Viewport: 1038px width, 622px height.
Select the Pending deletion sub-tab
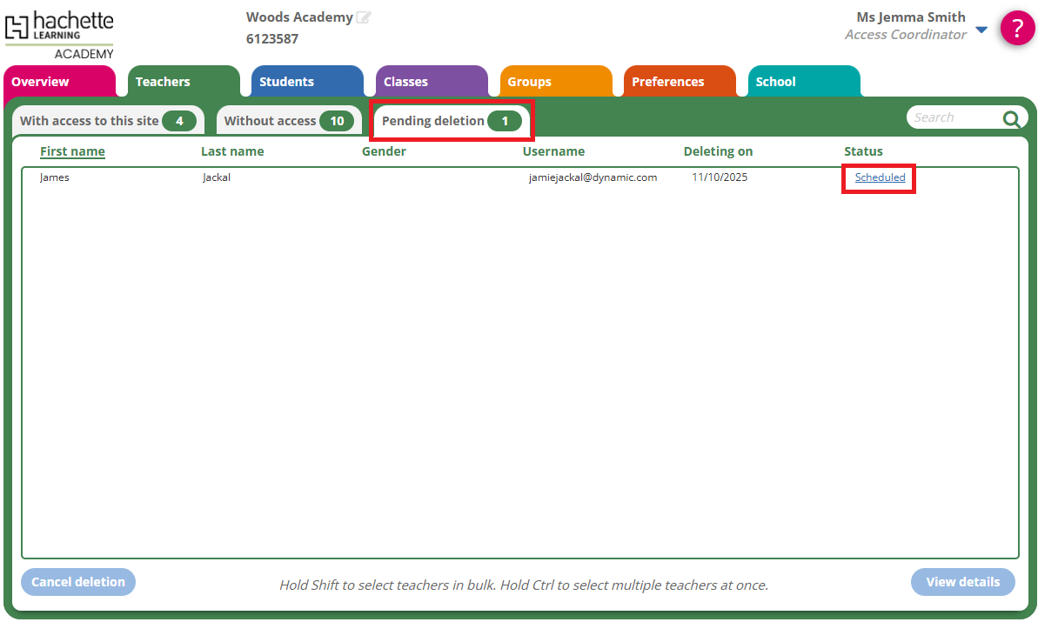(x=451, y=121)
